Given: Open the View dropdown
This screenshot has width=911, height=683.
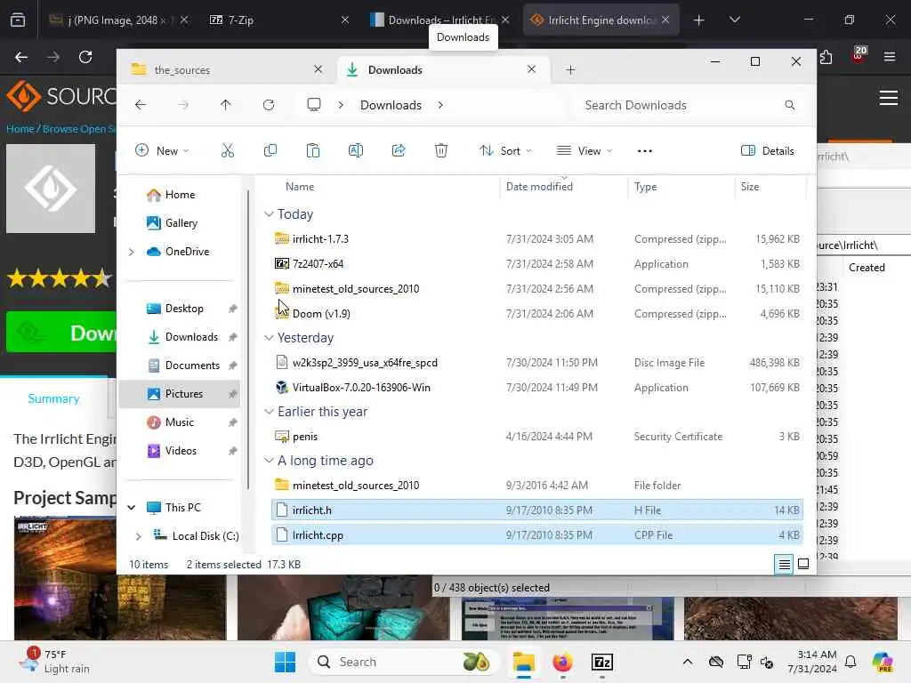Looking at the screenshot, I should coord(584,151).
